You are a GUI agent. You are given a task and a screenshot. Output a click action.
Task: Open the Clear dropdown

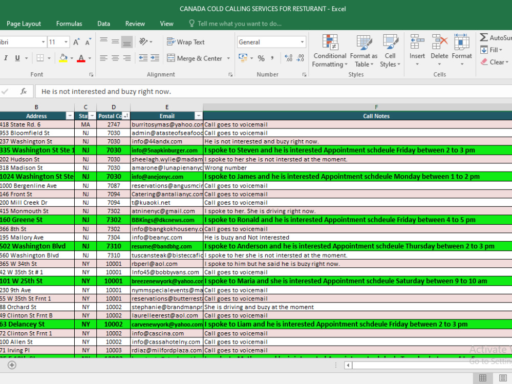495,62
